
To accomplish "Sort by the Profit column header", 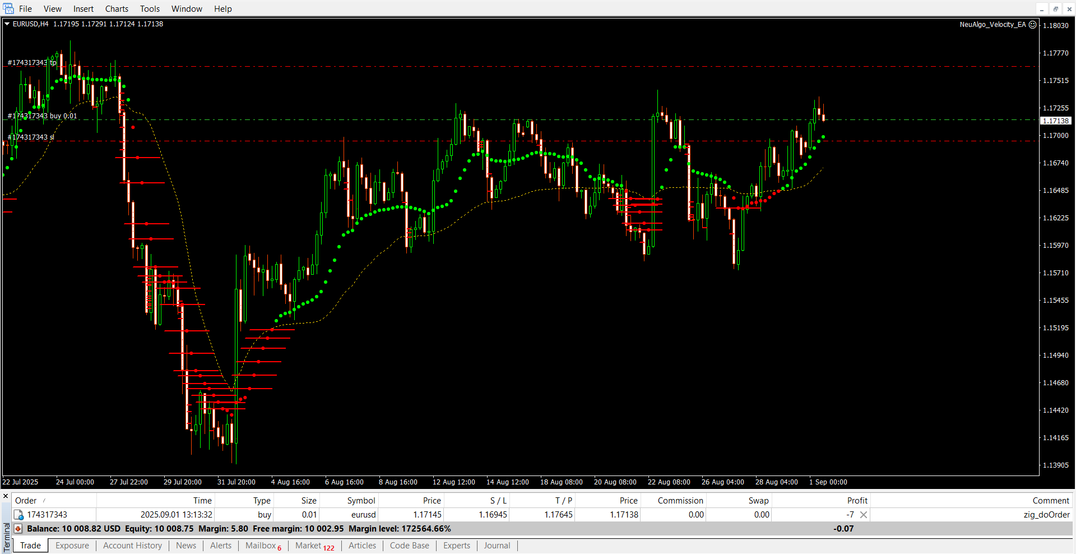I will pos(857,501).
